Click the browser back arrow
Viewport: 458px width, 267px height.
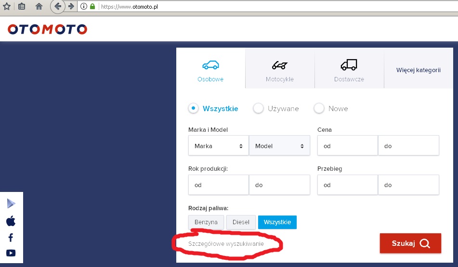57,6
